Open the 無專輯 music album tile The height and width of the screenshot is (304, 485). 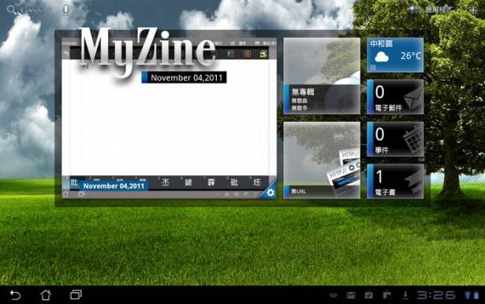322,76
